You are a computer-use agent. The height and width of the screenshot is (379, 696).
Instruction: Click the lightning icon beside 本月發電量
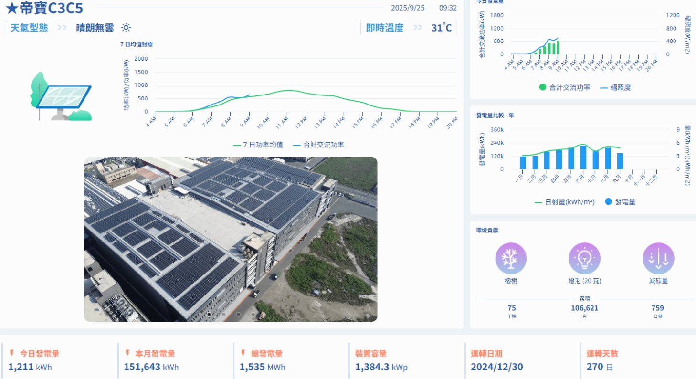click(127, 353)
